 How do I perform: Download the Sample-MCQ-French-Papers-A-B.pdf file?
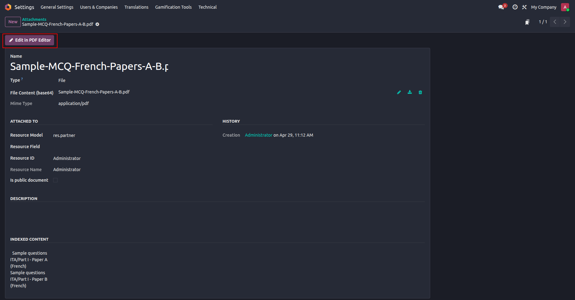click(410, 92)
